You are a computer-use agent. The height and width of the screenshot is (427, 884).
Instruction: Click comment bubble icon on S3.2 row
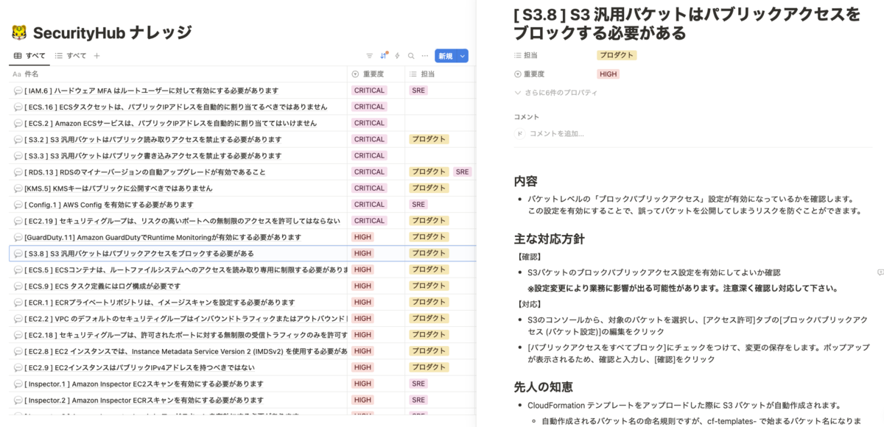[x=18, y=139]
